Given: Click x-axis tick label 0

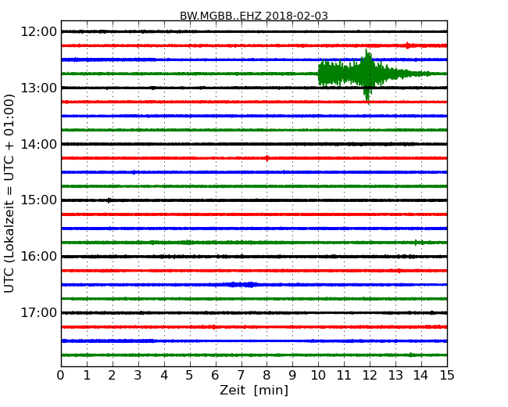Looking at the screenshot, I should coord(61,376).
